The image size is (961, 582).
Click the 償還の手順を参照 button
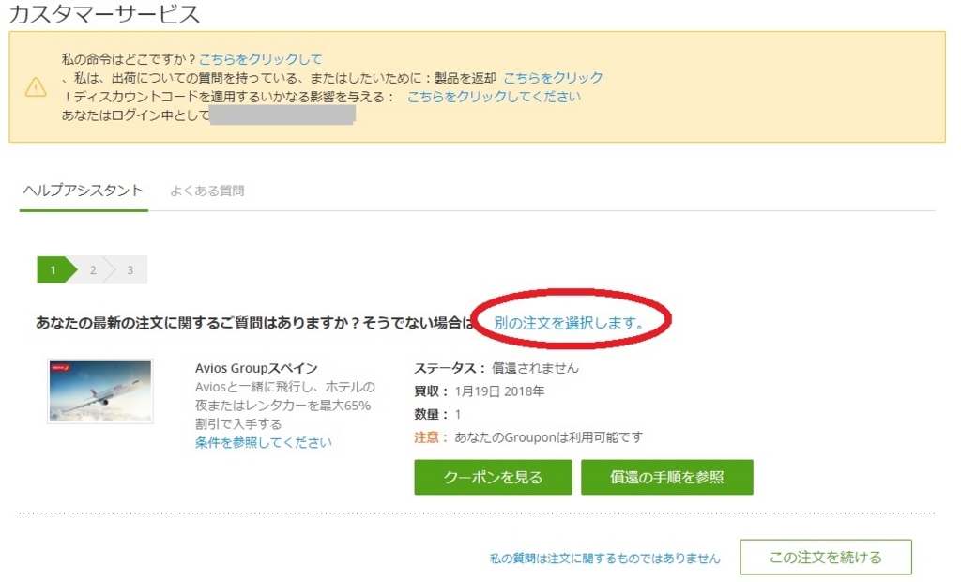click(667, 477)
